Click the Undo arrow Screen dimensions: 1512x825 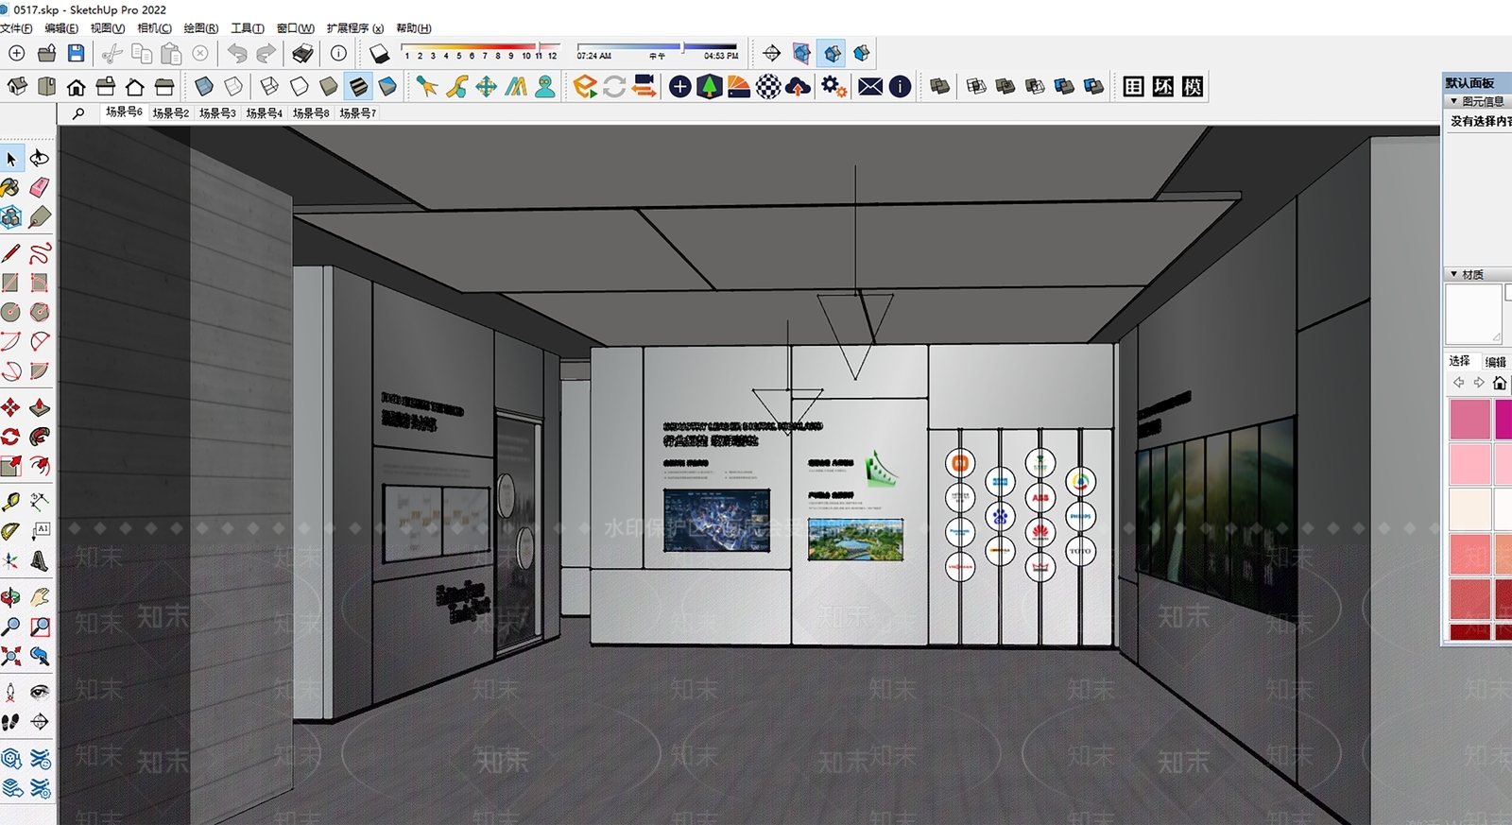pyautogui.click(x=237, y=53)
